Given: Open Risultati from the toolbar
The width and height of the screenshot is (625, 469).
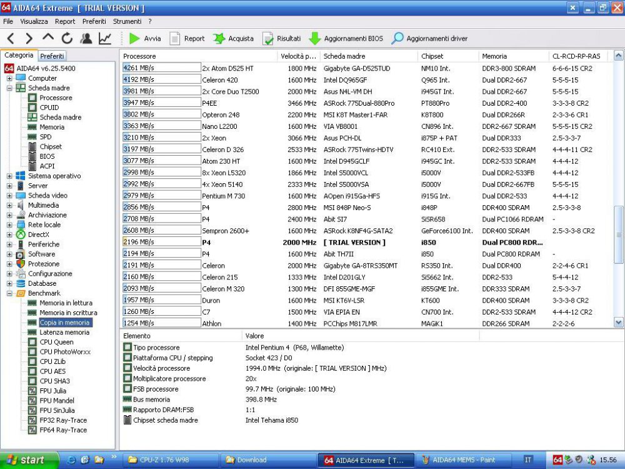Looking at the screenshot, I should (281, 38).
